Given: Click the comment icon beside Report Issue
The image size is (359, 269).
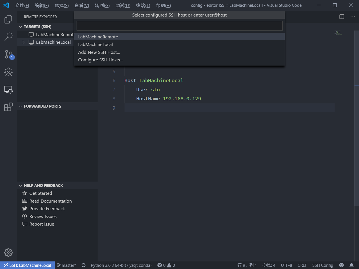Looking at the screenshot, I should click(x=25, y=224).
